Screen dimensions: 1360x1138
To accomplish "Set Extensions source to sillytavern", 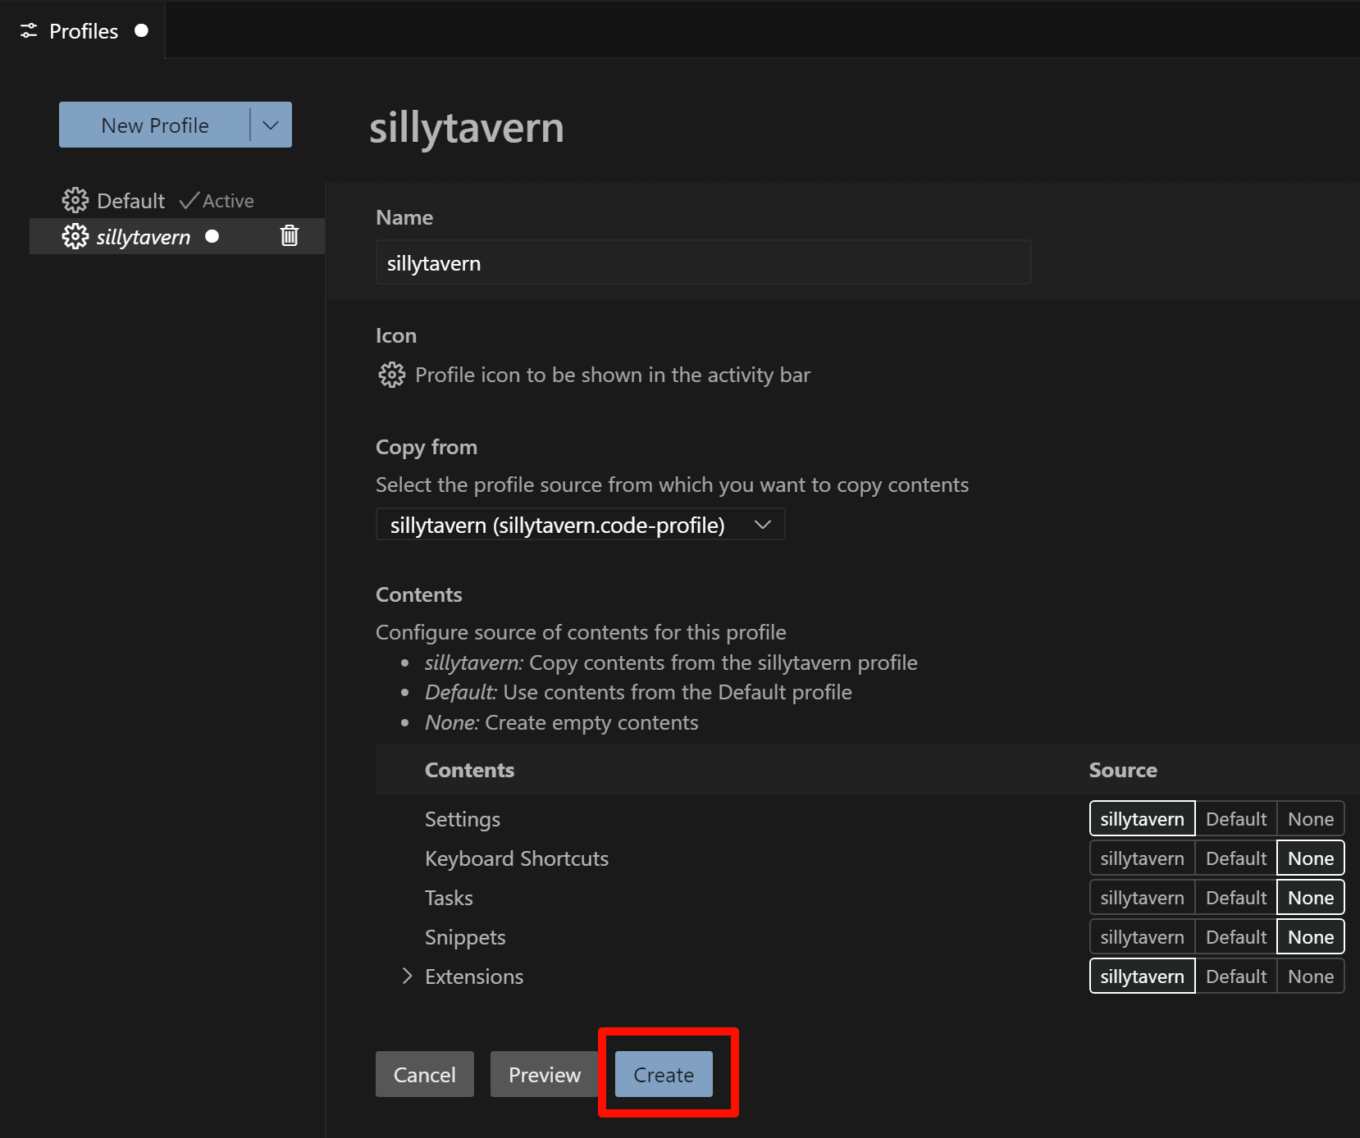I will (1142, 976).
